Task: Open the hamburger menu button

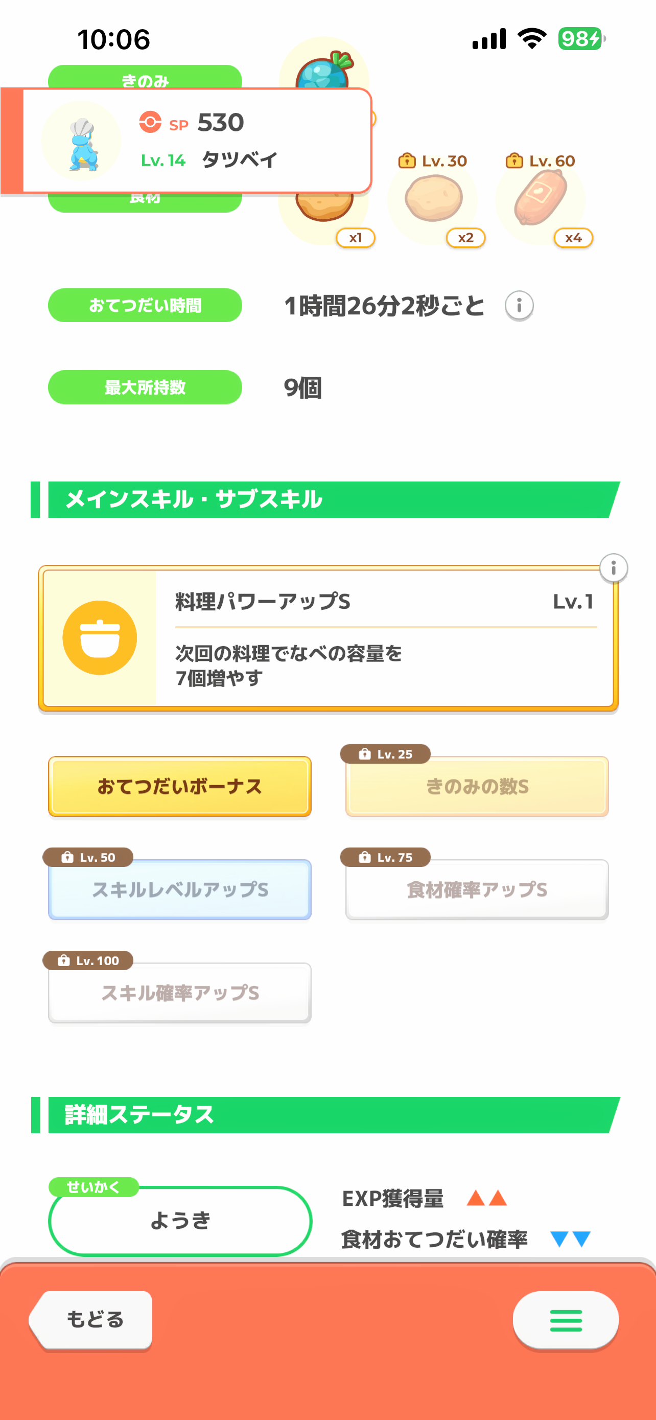Action: click(x=566, y=1320)
